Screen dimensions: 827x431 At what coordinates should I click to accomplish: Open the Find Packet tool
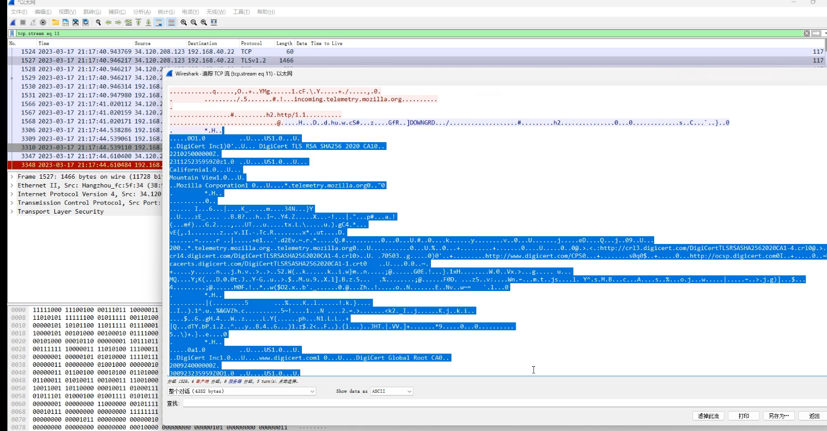click(x=97, y=22)
